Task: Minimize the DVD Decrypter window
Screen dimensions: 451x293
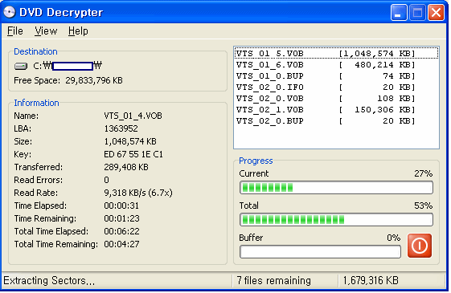Action: pos(399,13)
